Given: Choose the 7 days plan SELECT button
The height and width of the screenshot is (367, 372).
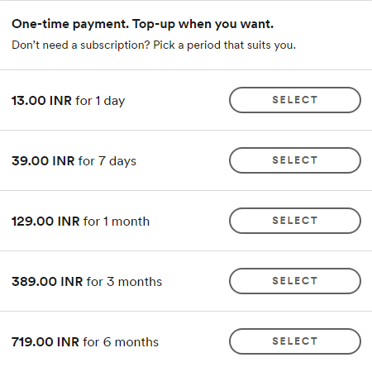Looking at the screenshot, I should pyautogui.click(x=295, y=160).
